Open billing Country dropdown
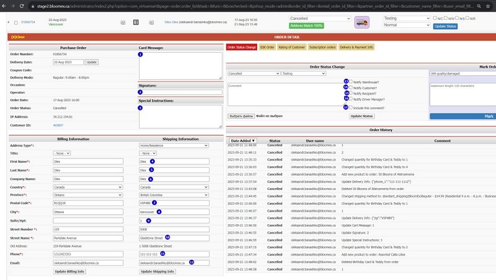Viewport: 496px width, 280px height. coord(88,187)
